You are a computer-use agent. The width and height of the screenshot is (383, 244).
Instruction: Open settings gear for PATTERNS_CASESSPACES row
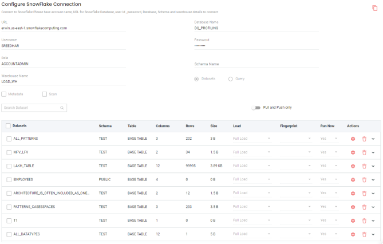click(353, 207)
